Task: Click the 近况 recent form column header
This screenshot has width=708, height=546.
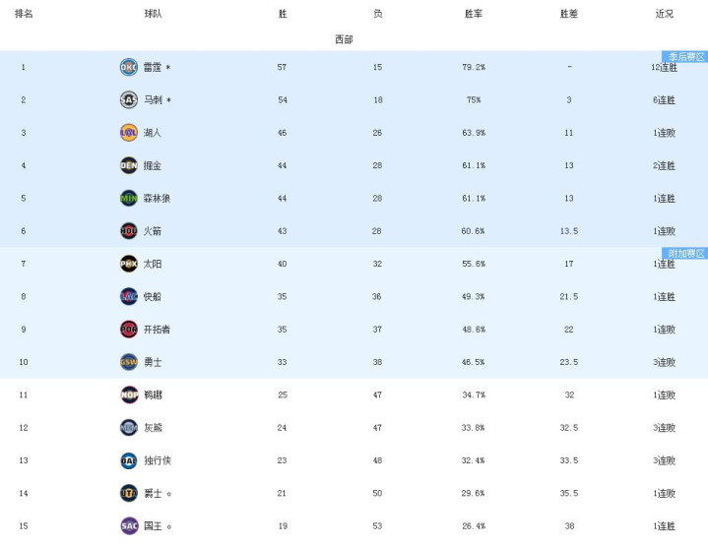Action: (x=665, y=14)
